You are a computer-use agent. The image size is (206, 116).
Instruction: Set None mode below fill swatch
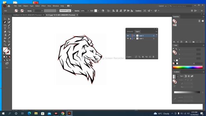(9, 57)
